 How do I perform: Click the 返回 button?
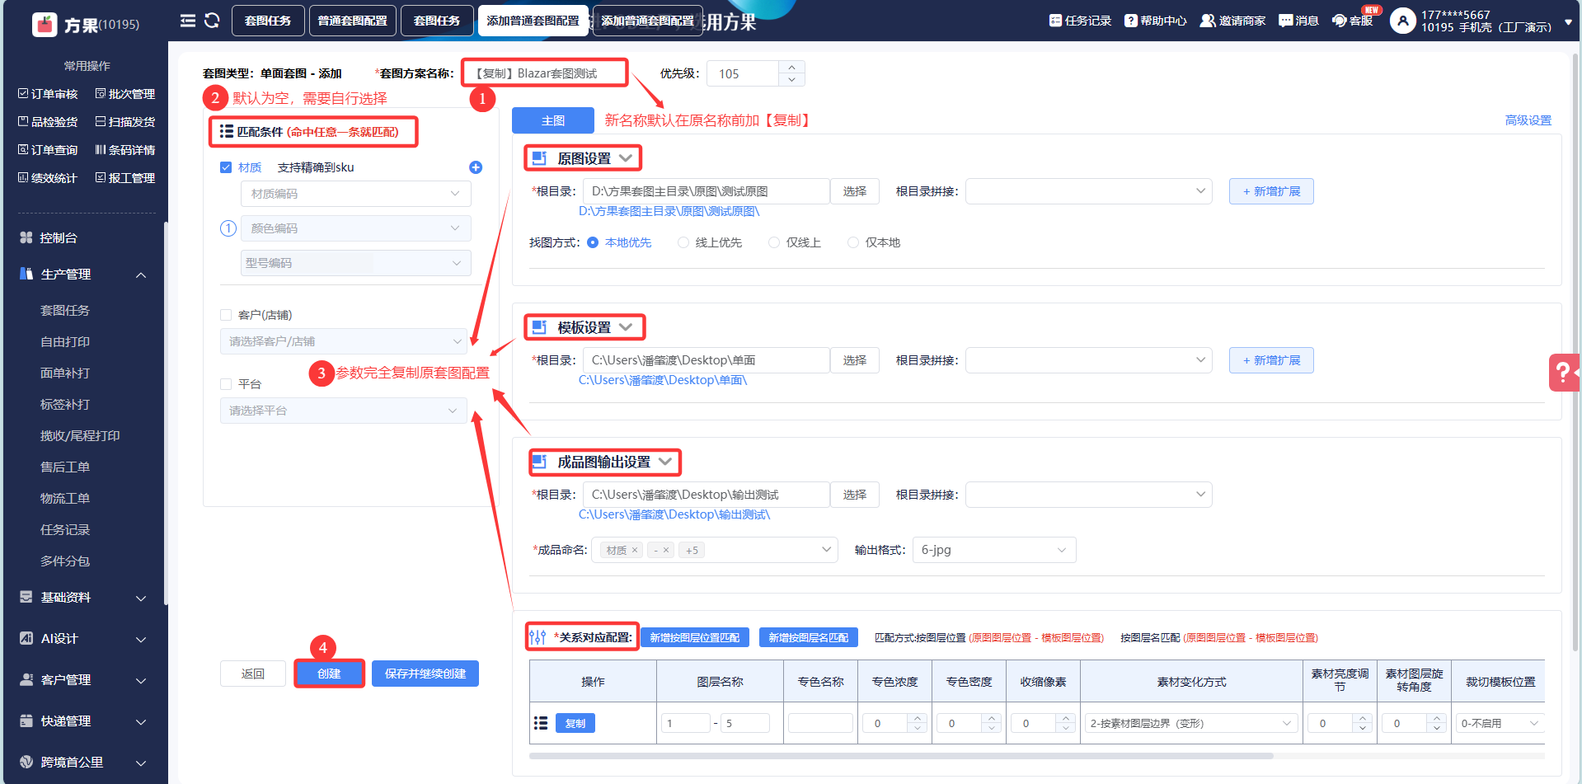(x=253, y=674)
